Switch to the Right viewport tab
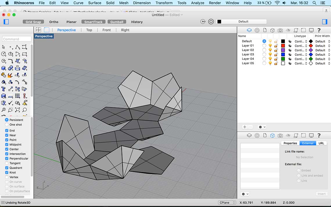331x207 pixels. tap(125, 30)
